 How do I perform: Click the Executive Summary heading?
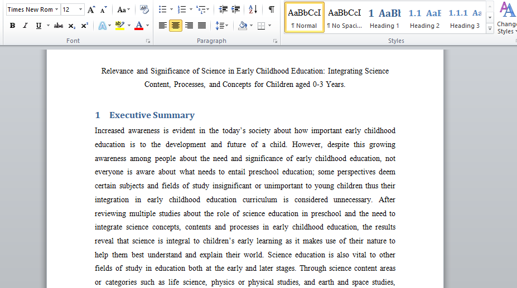[152, 115]
